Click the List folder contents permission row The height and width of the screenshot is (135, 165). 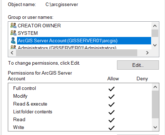[x=80, y=112]
